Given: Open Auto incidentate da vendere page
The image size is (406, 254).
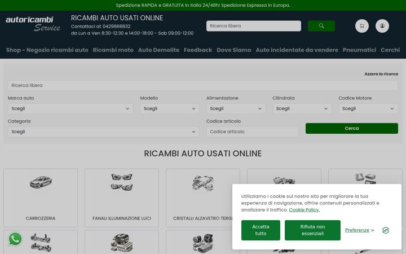Looking at the screenshot, I should click(x=297, y=50).
